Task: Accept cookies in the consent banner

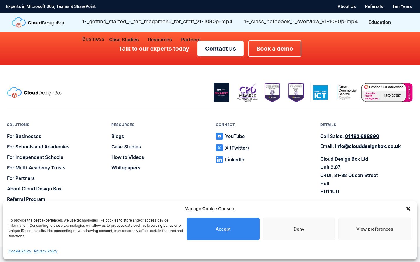Action: point(223,229)
